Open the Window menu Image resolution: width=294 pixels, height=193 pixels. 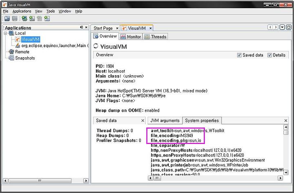65,11
